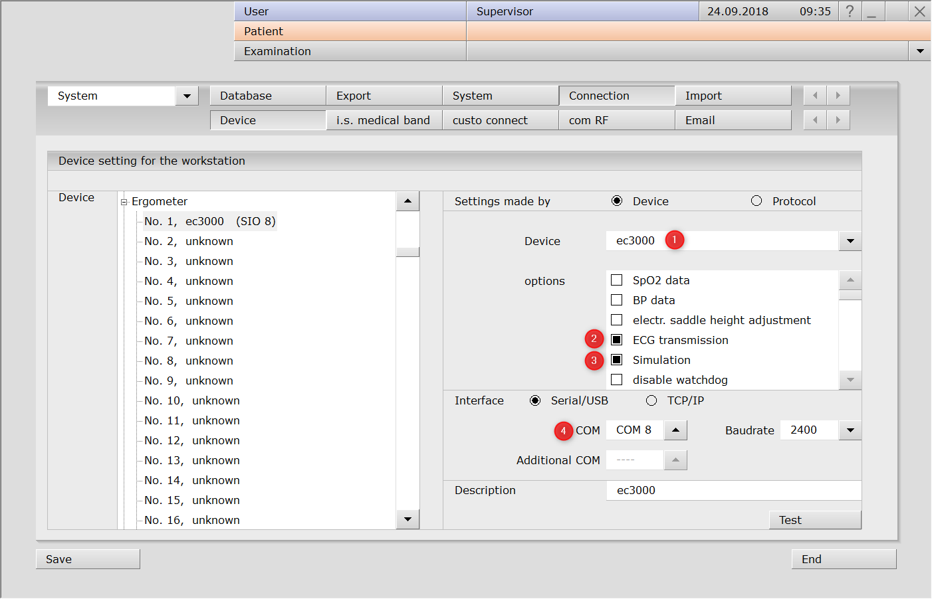Select ergometer No. 5, unknown
Viewport: 932px width, 599px height.
pyautogui.click(x=189, y=301)
